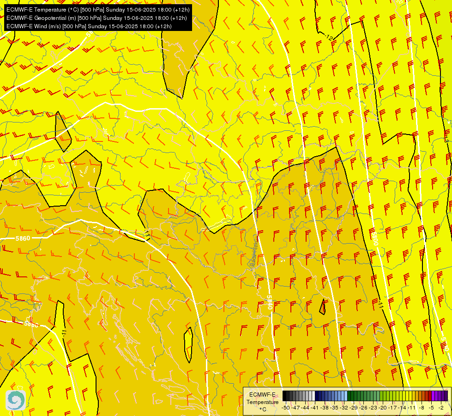This screenshot has height=416, width=452.
Task: Click the -50 legend tick label
Action: 285,408
